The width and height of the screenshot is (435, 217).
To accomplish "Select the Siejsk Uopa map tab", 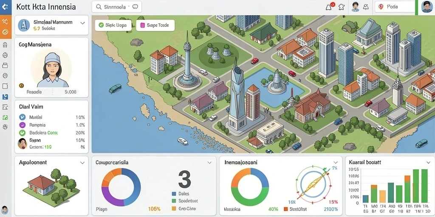I will (x=113, y=25).
